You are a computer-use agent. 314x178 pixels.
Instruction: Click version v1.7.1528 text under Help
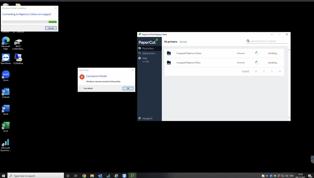(x=146, y=62)
